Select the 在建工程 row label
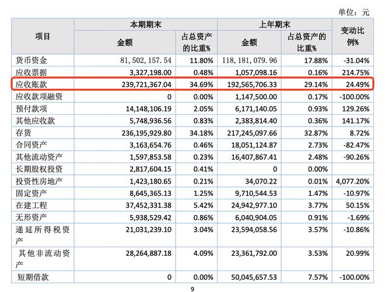The height and width of the screenshot is (292, 385). (x=31, y=205)
